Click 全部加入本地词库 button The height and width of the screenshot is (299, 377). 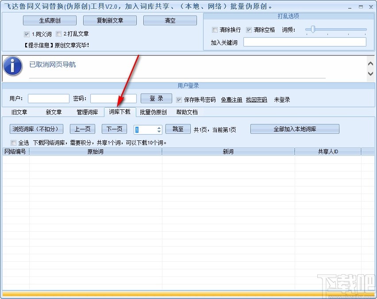295,129
